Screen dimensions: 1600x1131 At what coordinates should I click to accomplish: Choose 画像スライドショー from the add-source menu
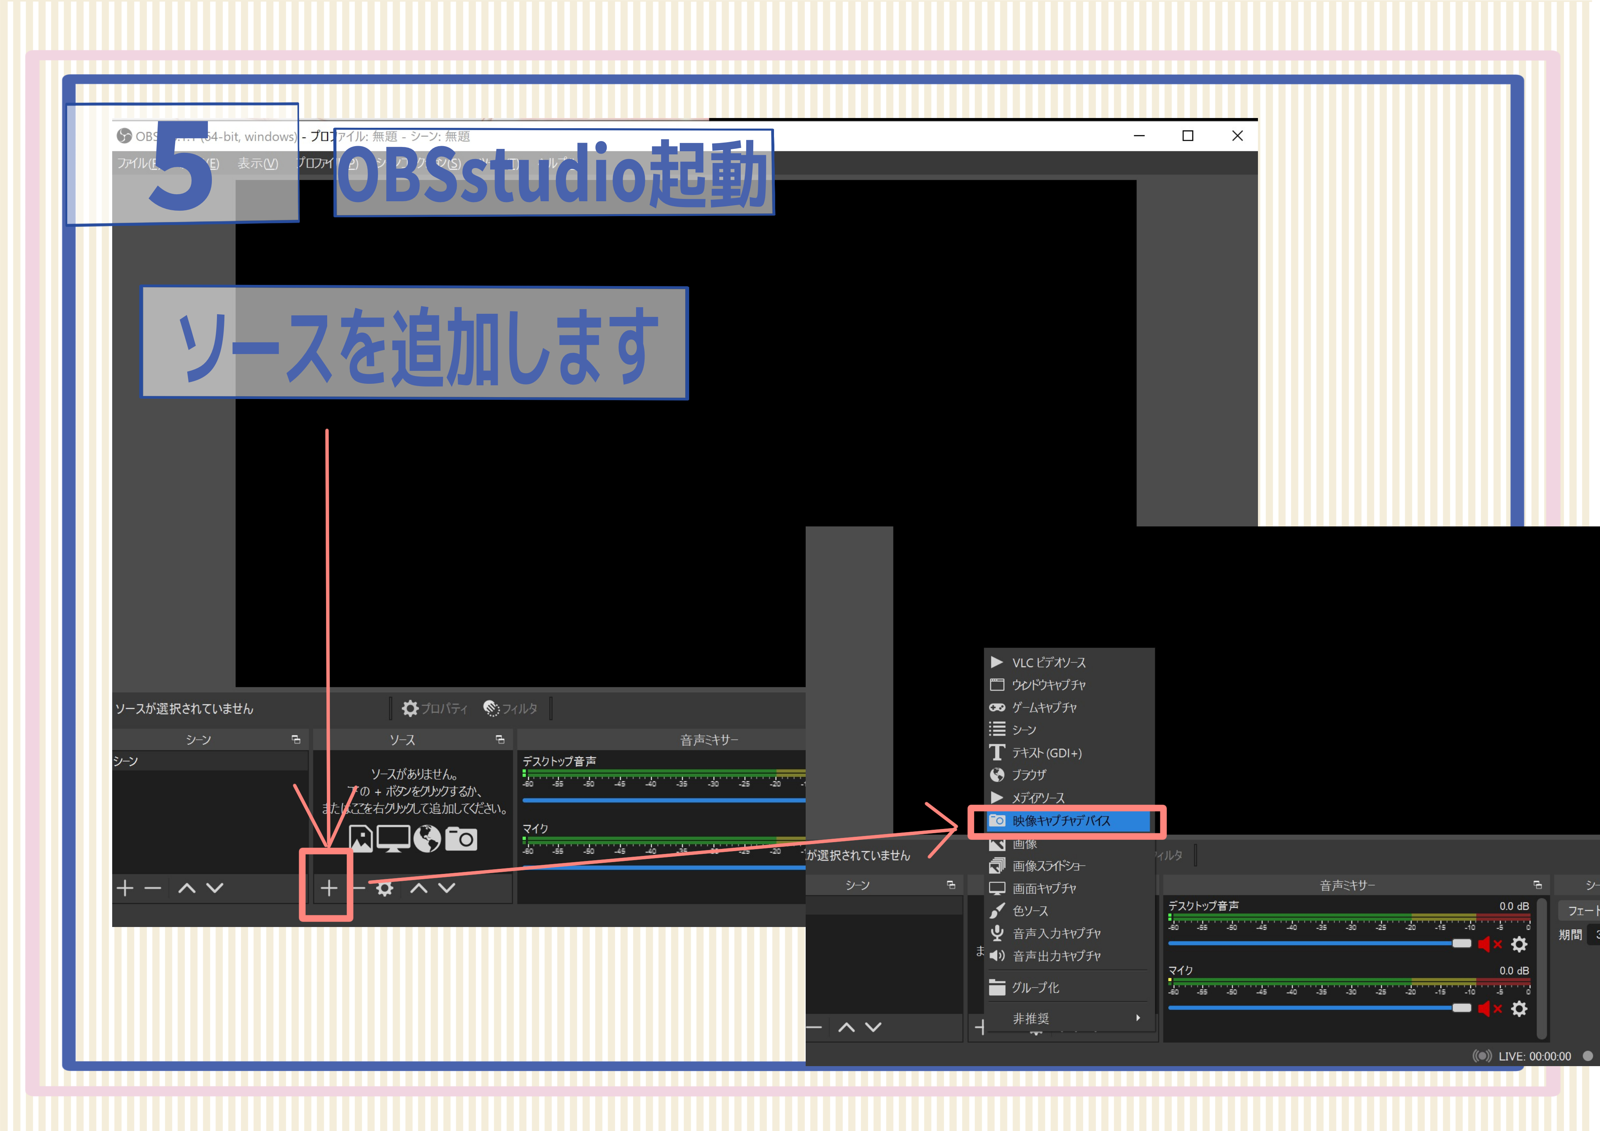[x=1069, y=866]
